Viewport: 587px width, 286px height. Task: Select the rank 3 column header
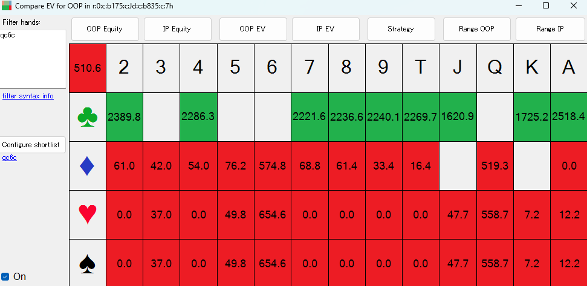tap(161, 68)
